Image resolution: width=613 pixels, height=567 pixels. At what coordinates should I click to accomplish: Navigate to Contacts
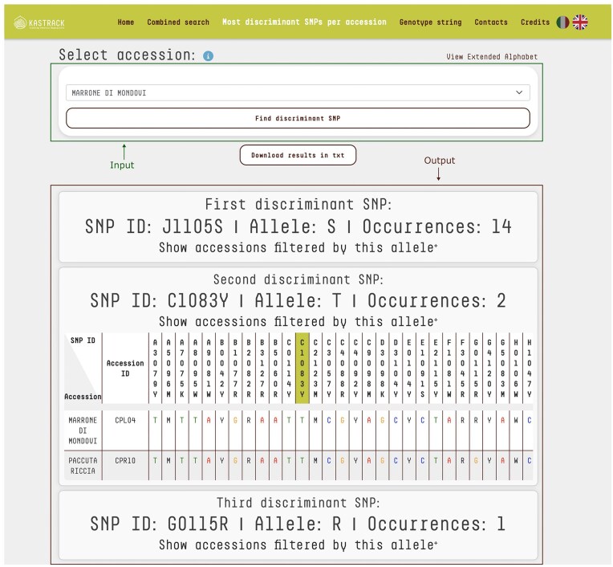coord(491,22)
